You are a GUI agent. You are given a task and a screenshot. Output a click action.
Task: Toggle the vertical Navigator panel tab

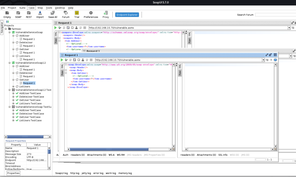click(x=2, y=27)
